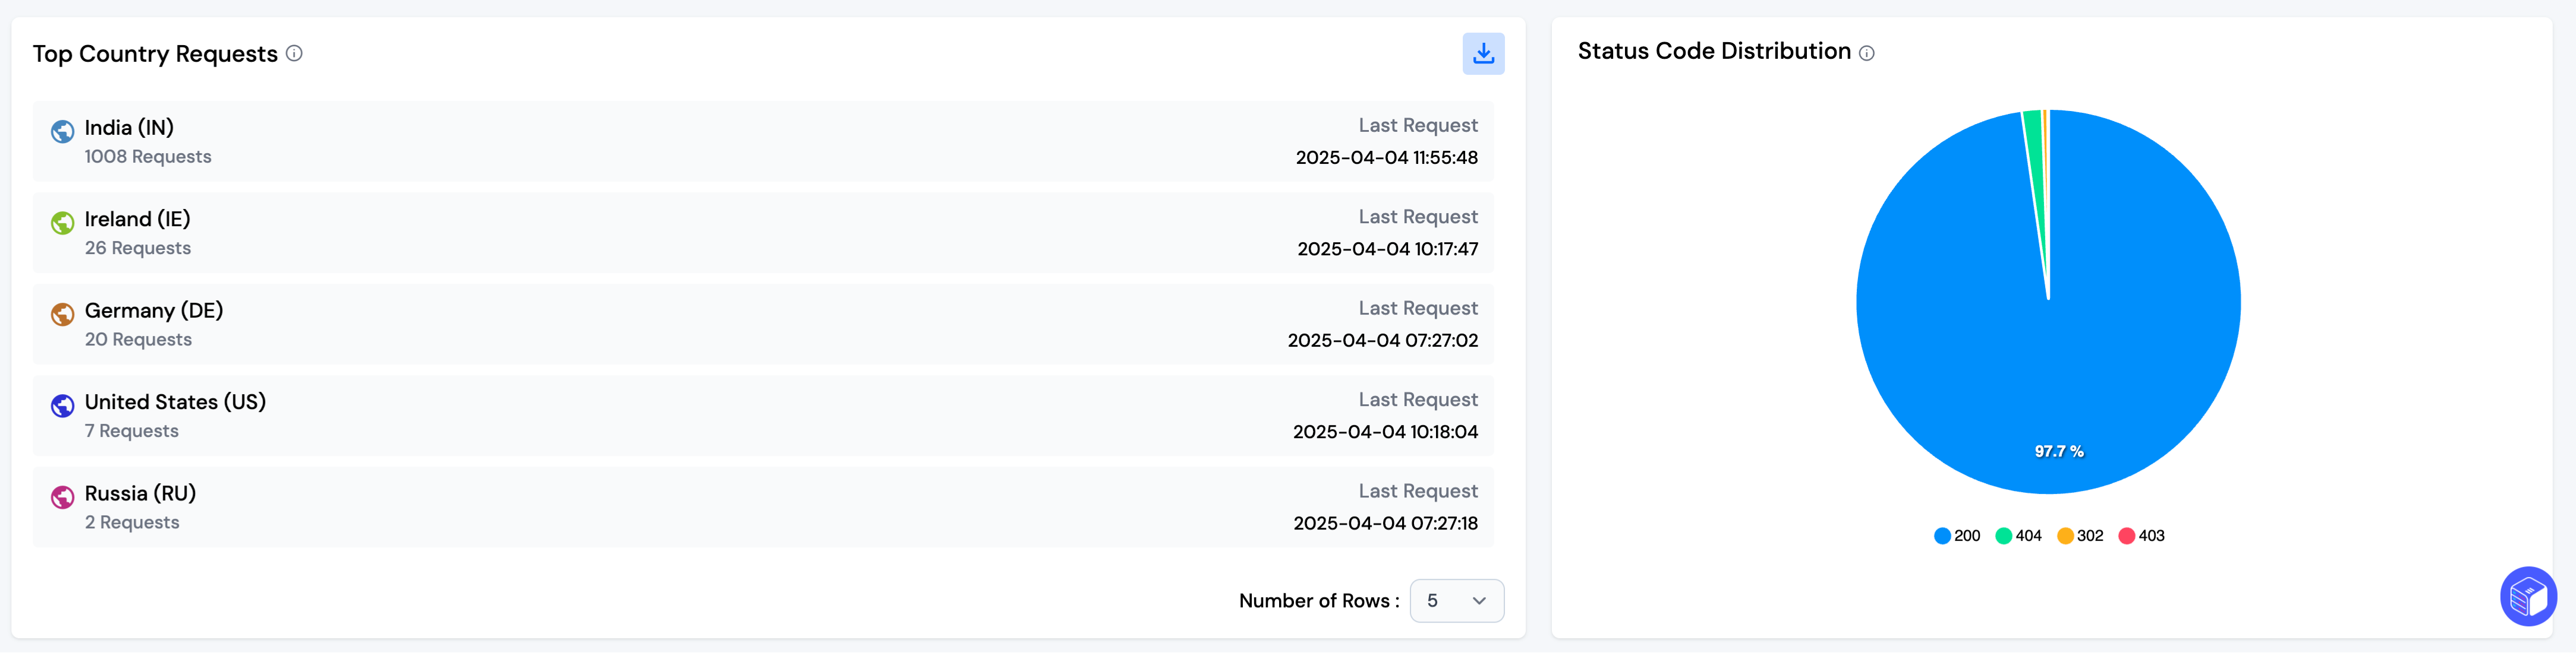Select the India (IN) country row
The image size is (2576, 653).
(762, 142)
